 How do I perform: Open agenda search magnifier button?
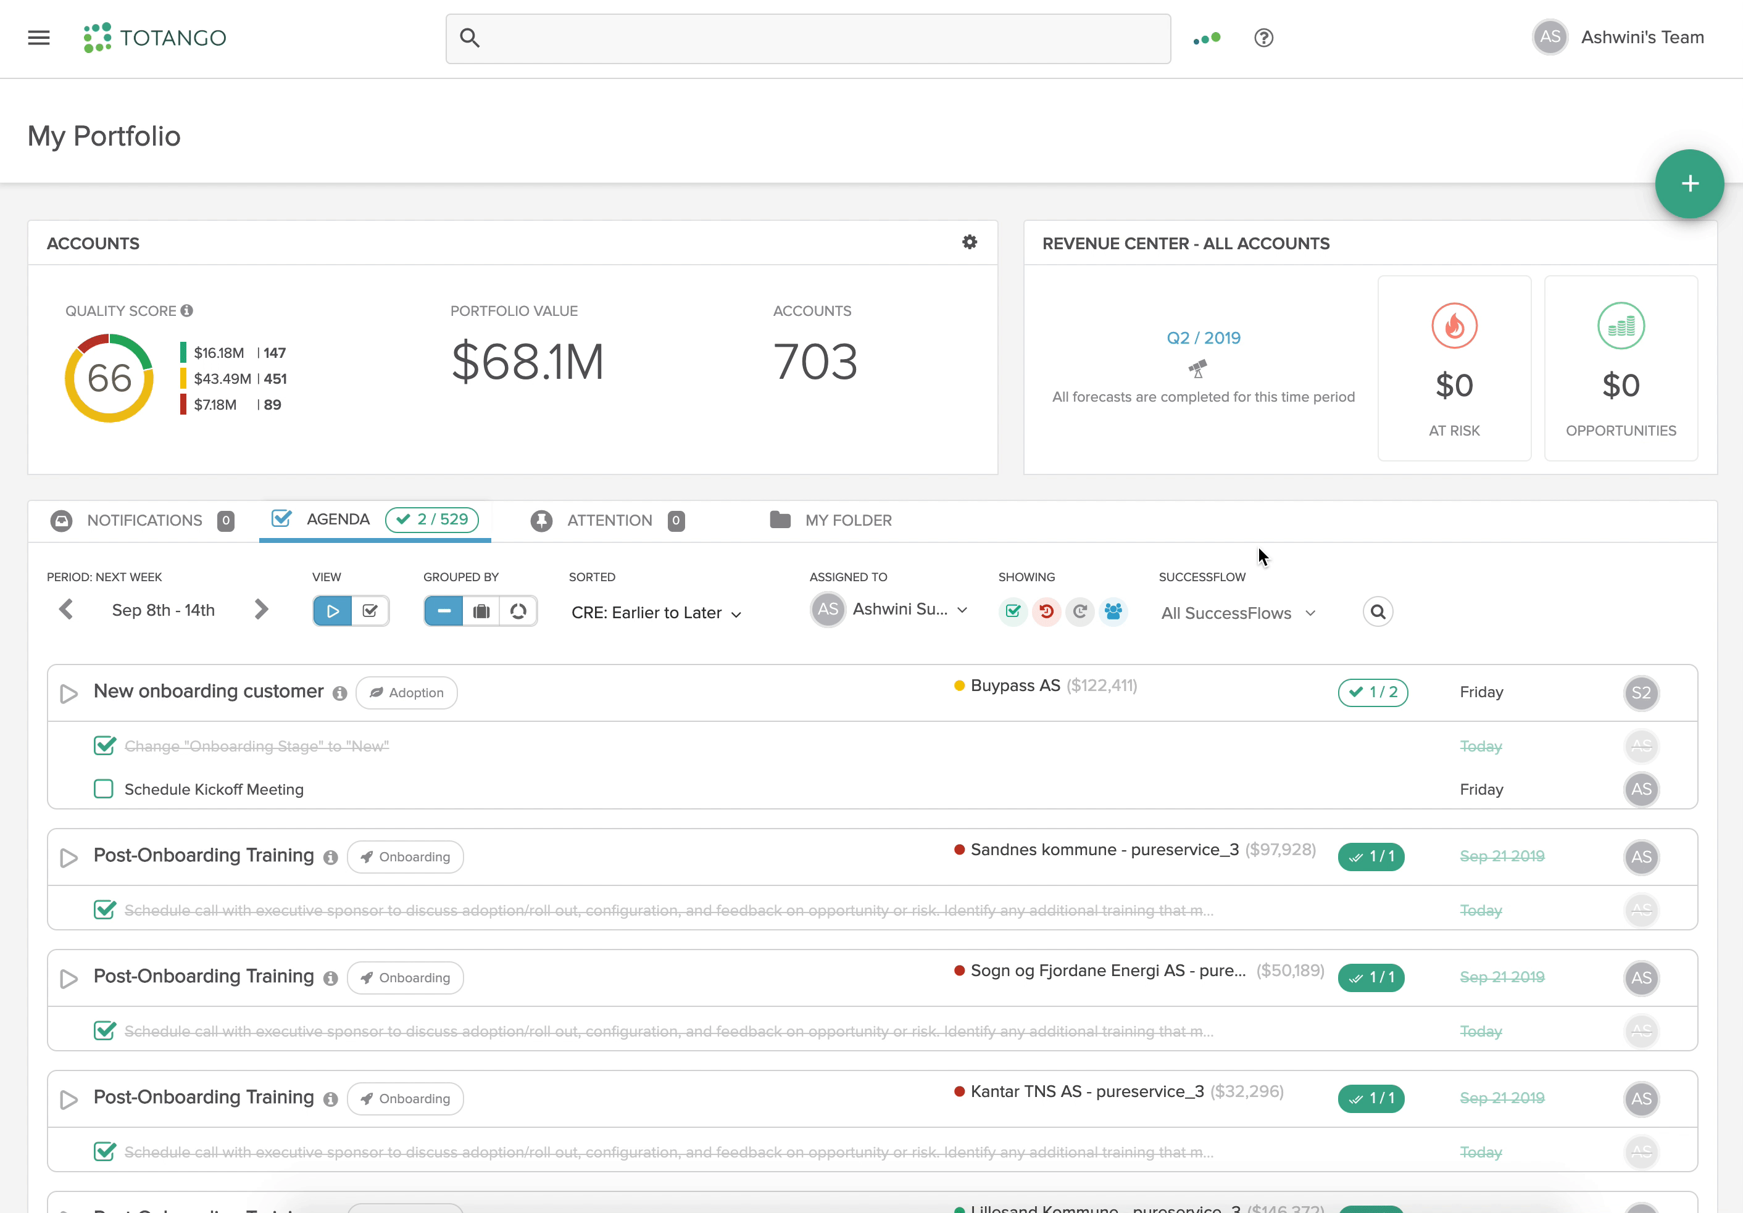[x=1378, y=612]
